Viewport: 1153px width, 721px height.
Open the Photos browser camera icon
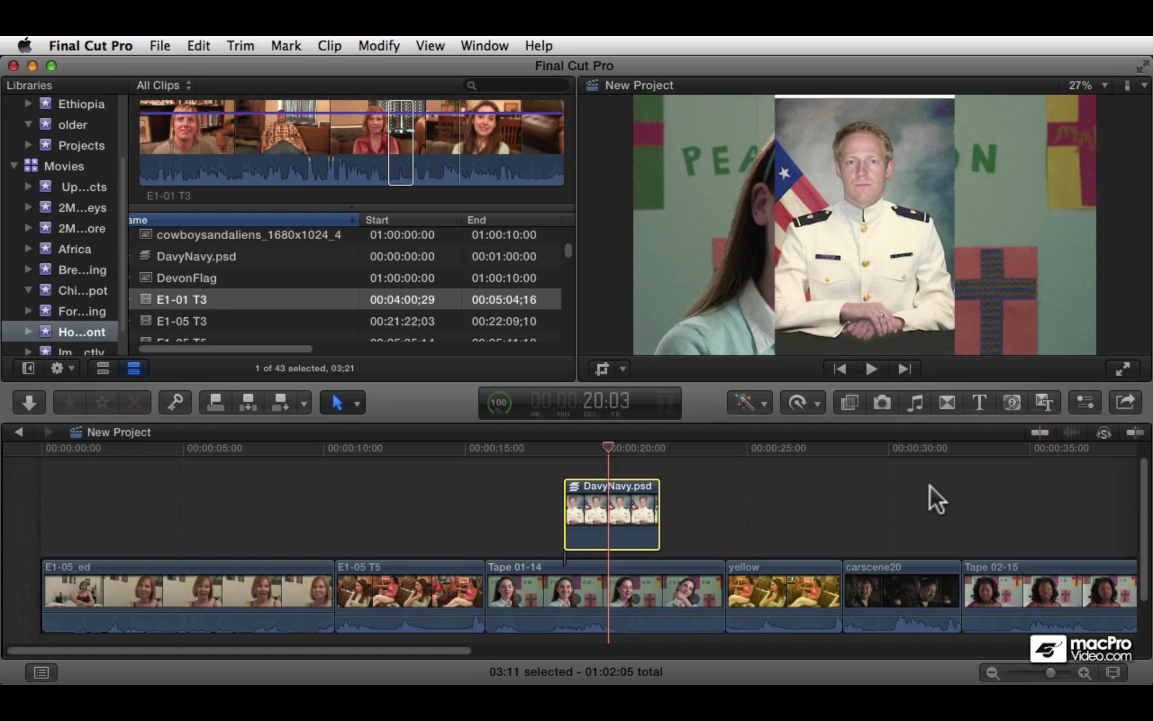point(882,403)
